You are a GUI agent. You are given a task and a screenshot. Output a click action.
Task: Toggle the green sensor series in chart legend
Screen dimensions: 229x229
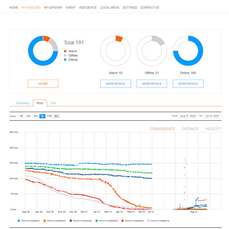(x=106, y=221)
